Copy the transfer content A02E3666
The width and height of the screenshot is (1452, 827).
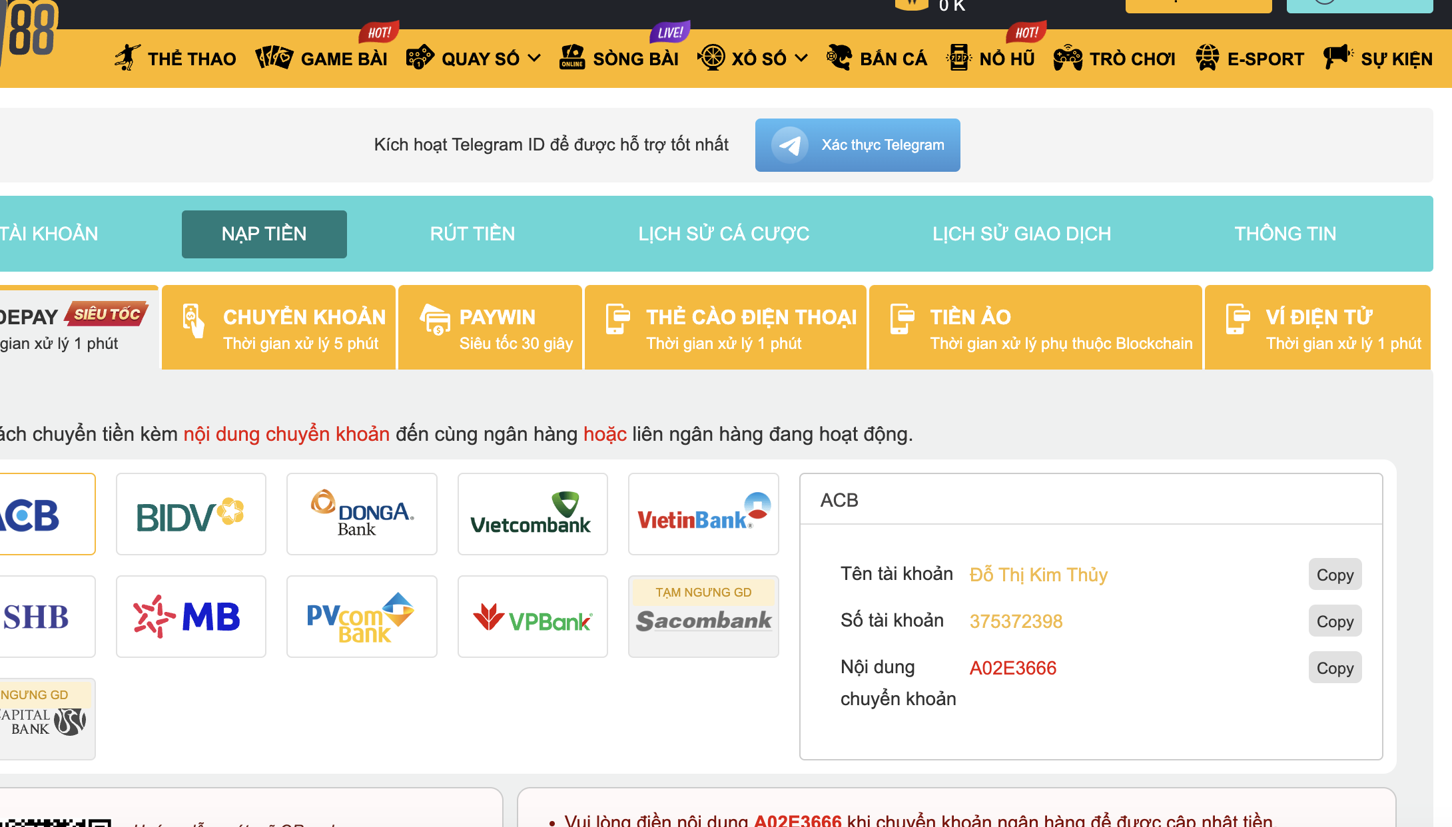coord(1335,668)
